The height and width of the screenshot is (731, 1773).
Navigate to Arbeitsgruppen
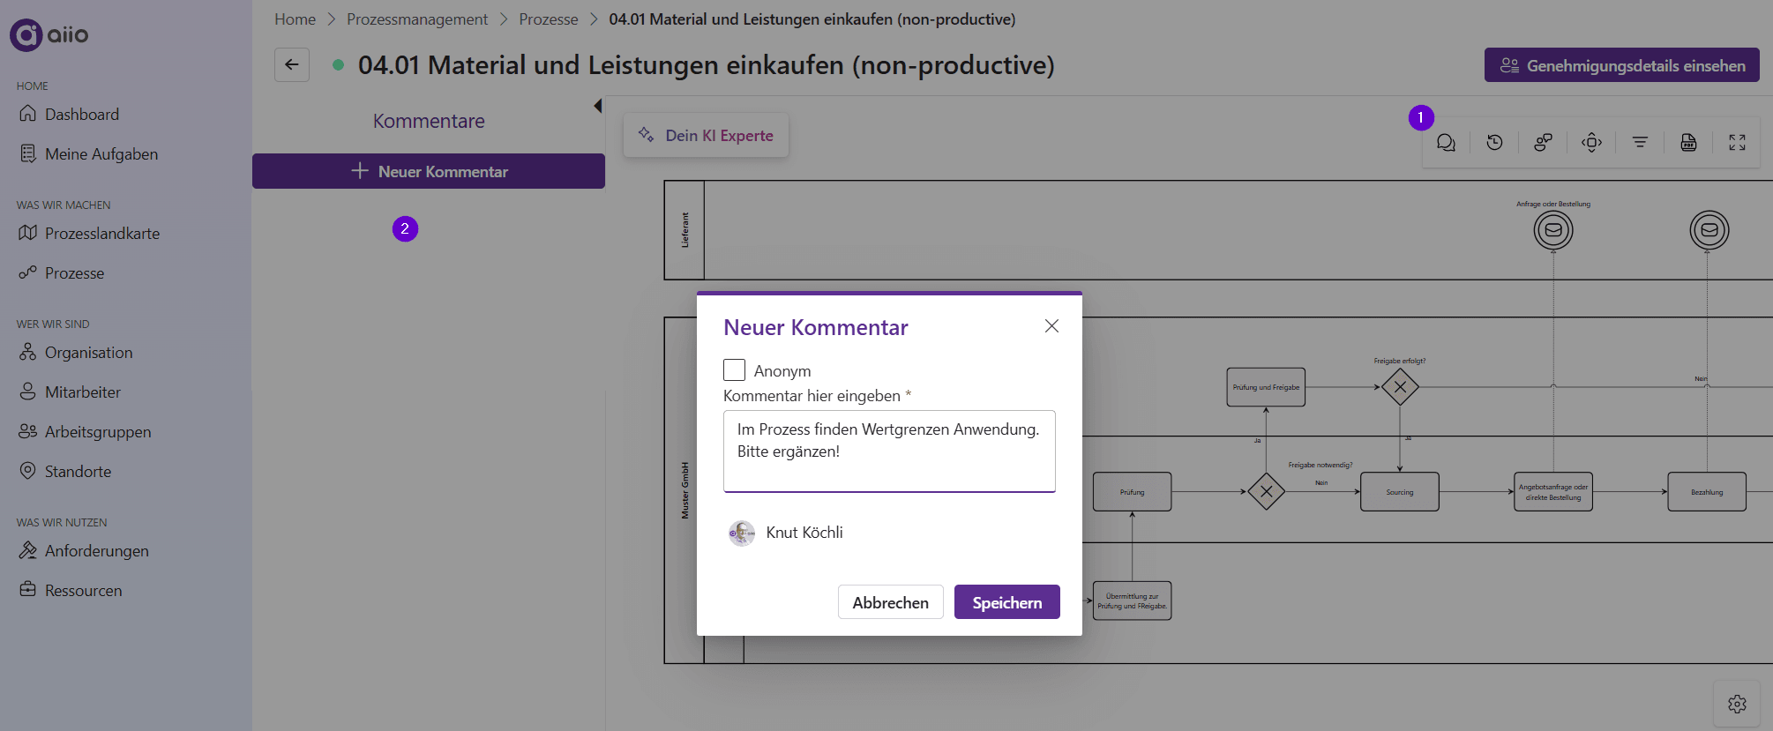click(97, 432)
